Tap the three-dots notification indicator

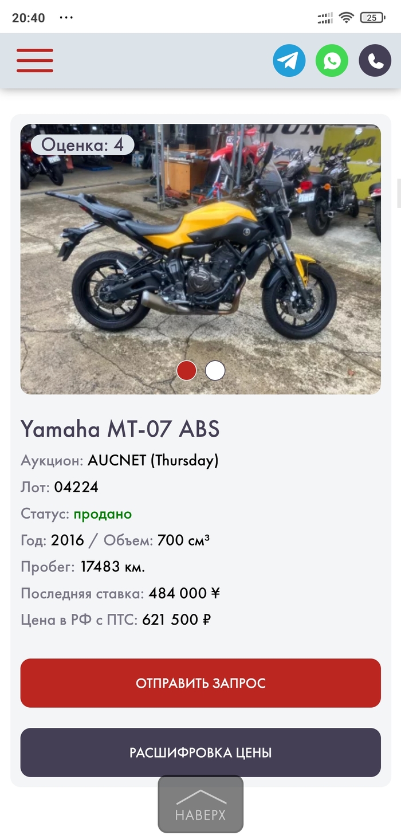(66, 17)
